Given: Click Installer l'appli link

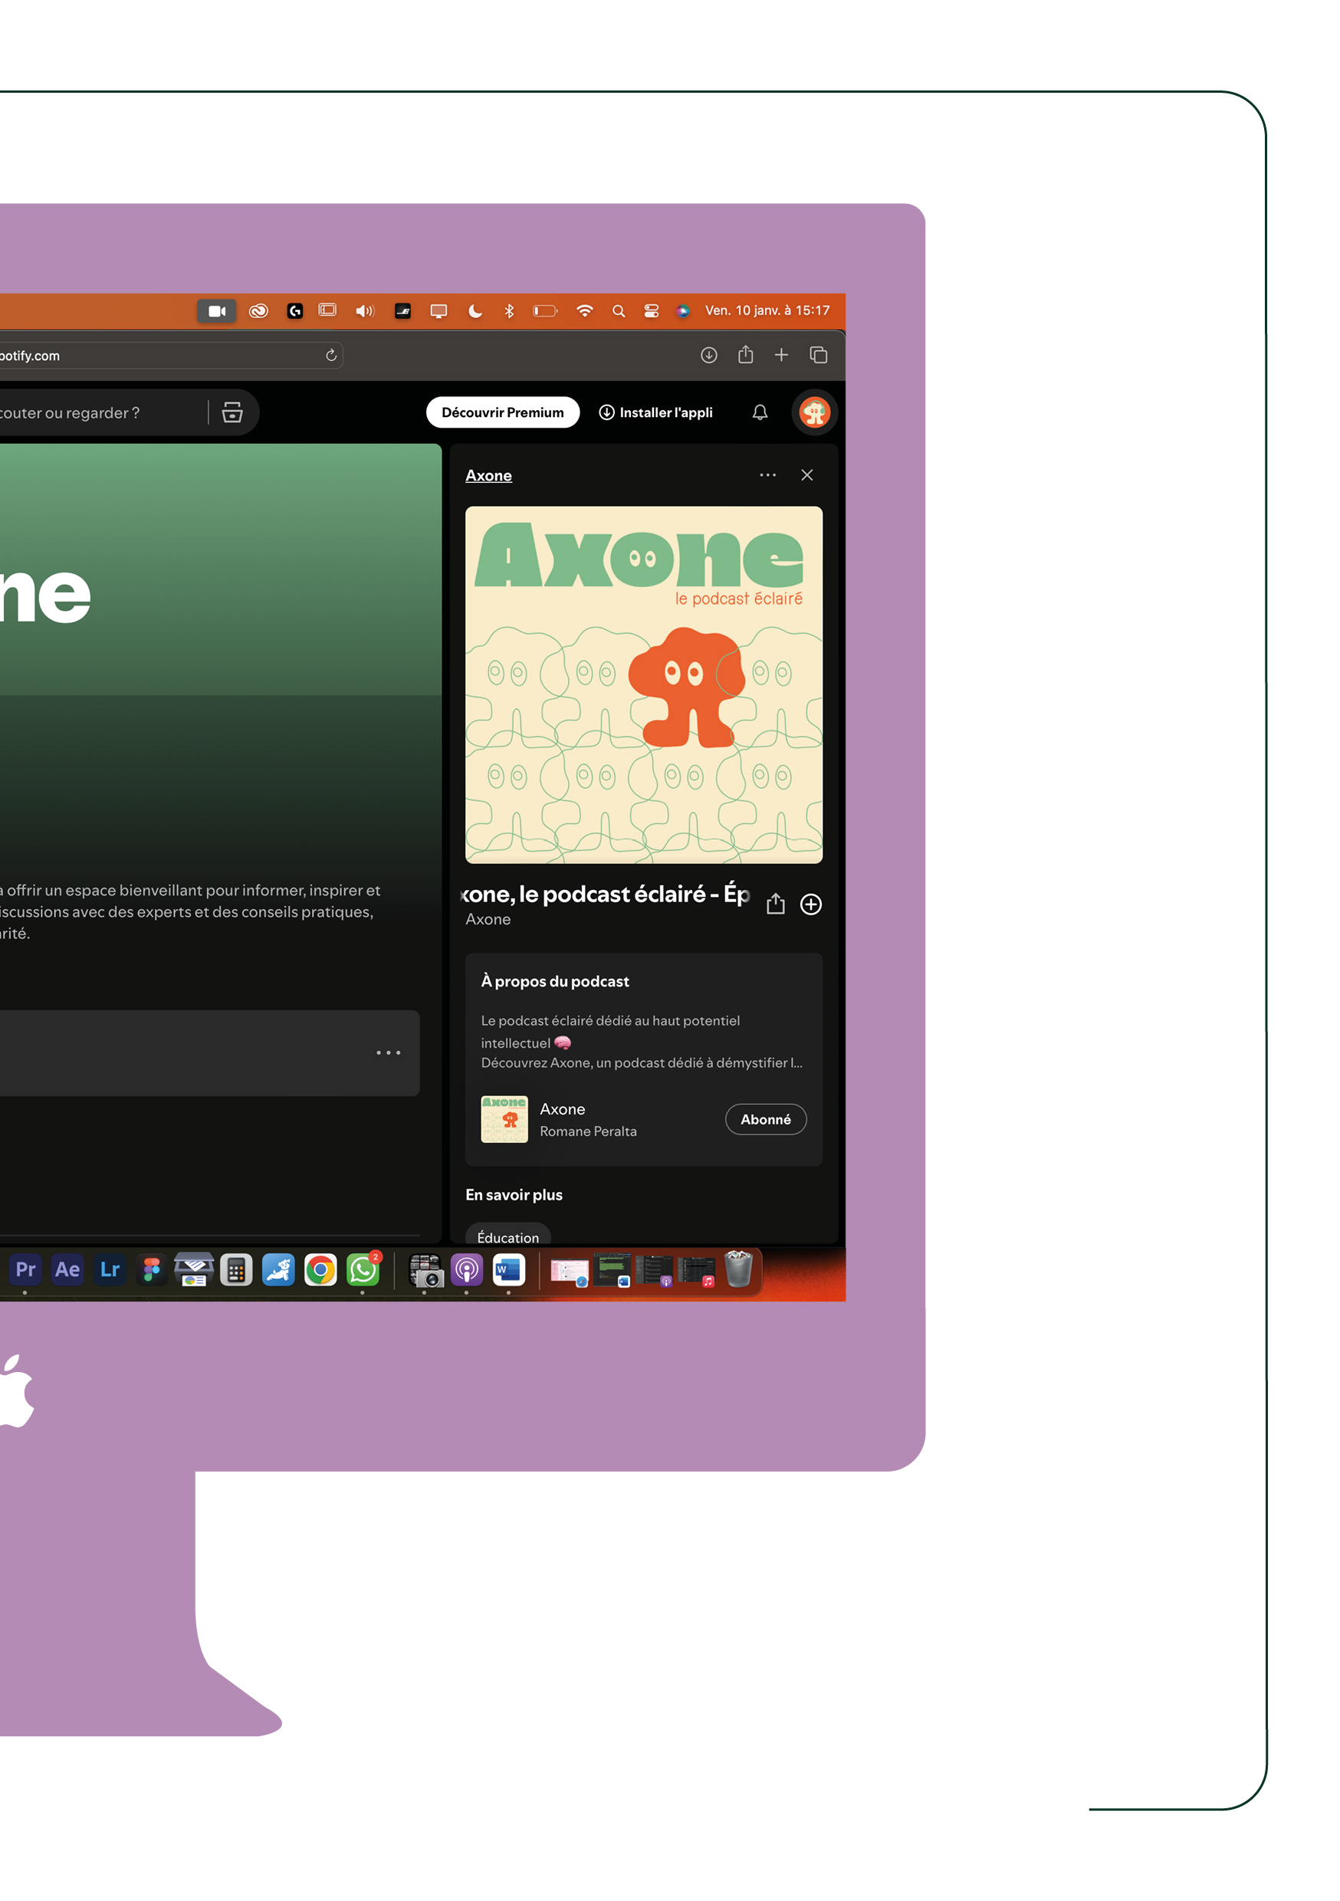Looking at the screenshot, I should pyautogui.click(x=655, y=412).
